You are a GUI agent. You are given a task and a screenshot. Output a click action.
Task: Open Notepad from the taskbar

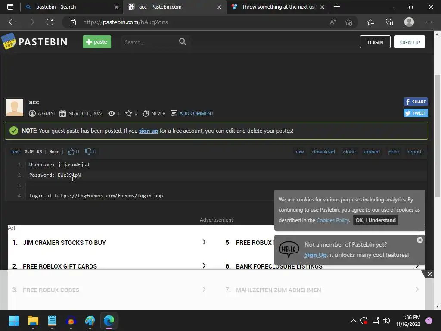tap(52, 321)
